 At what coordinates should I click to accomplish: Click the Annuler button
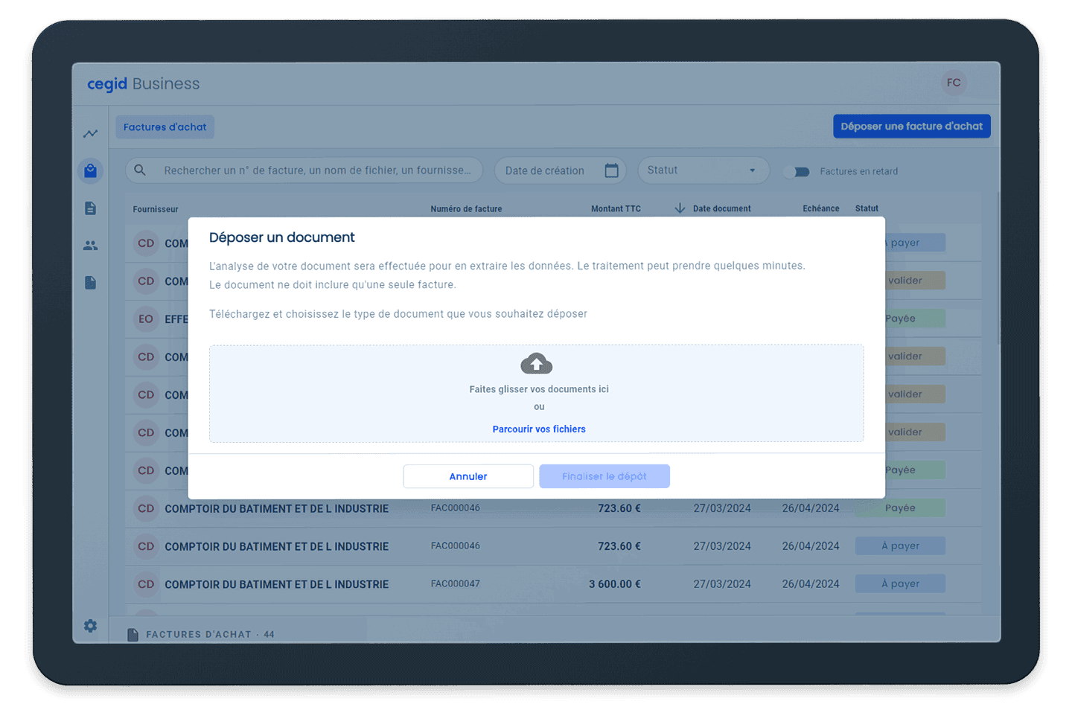tap(468, 476)
